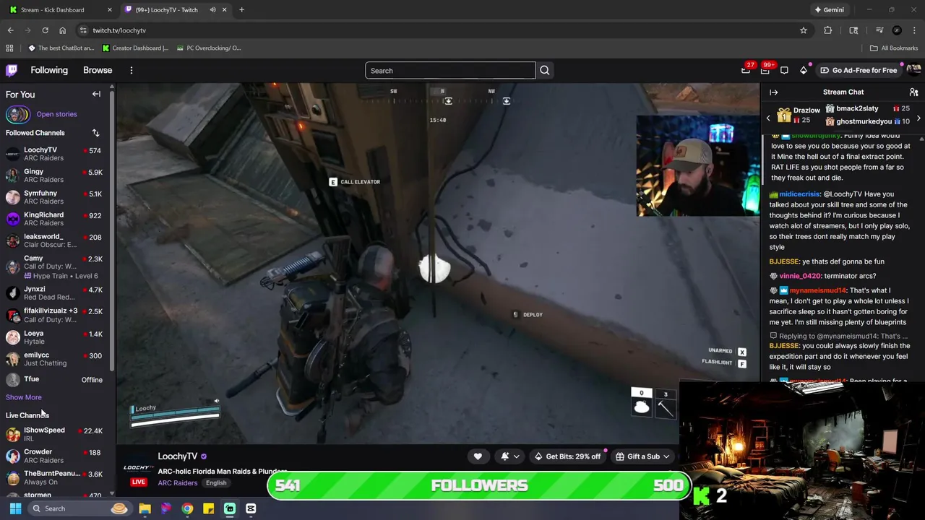Open the Browse tab

pyautogui.click(x=98, y=70)
